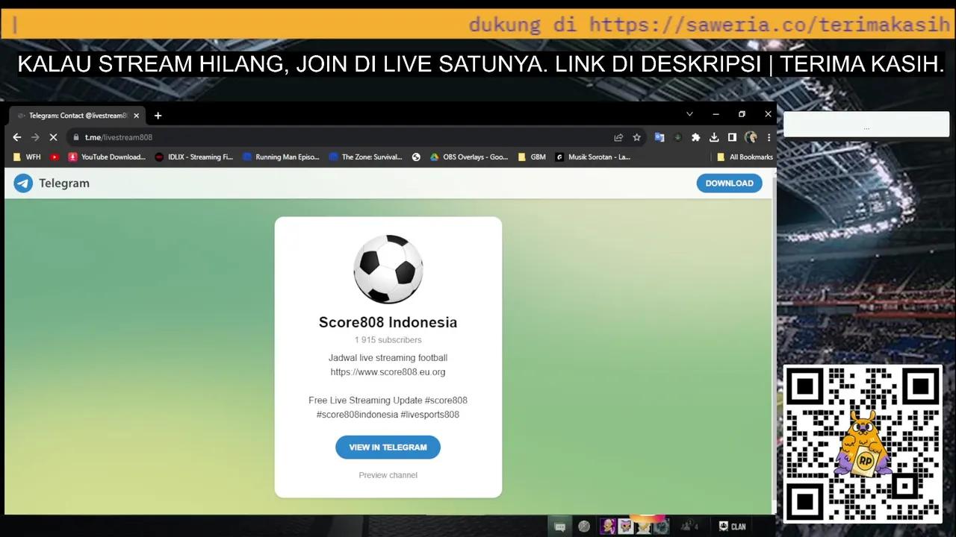Click the chat bubble icon in bottom bar

560,527
